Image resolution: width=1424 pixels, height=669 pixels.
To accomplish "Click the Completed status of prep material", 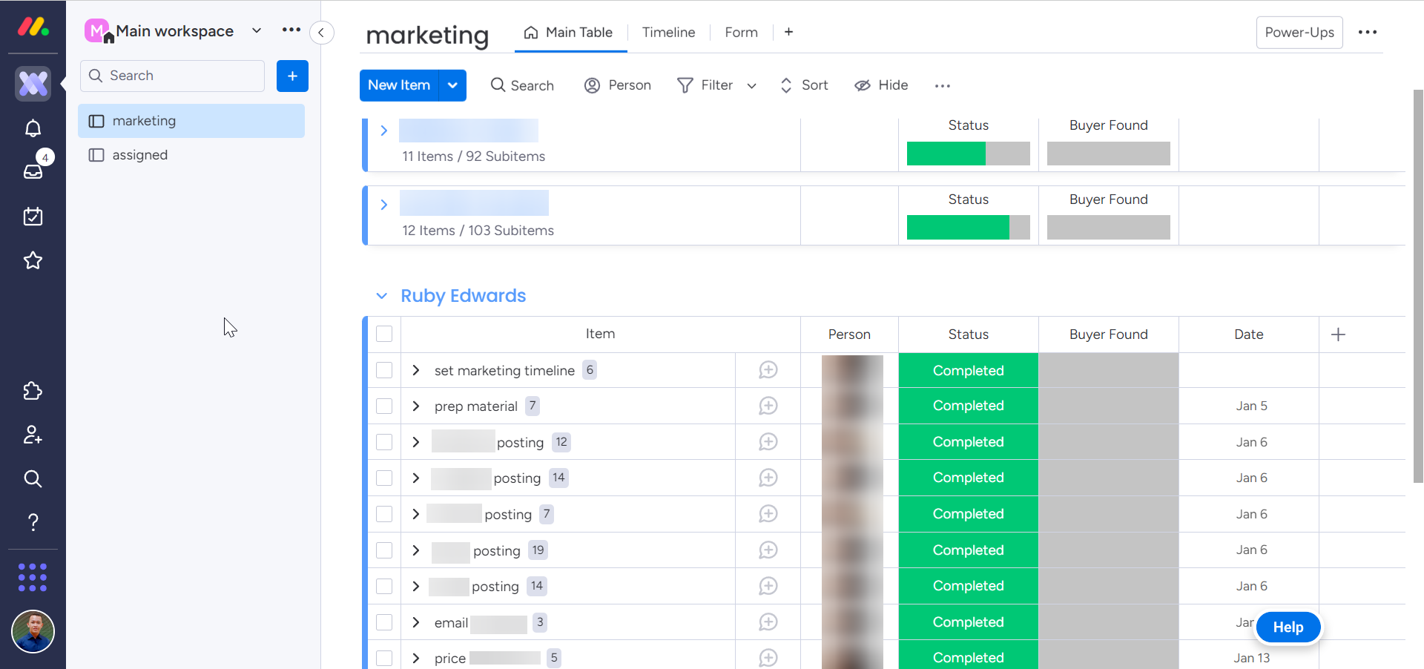I will pos(968,406).
